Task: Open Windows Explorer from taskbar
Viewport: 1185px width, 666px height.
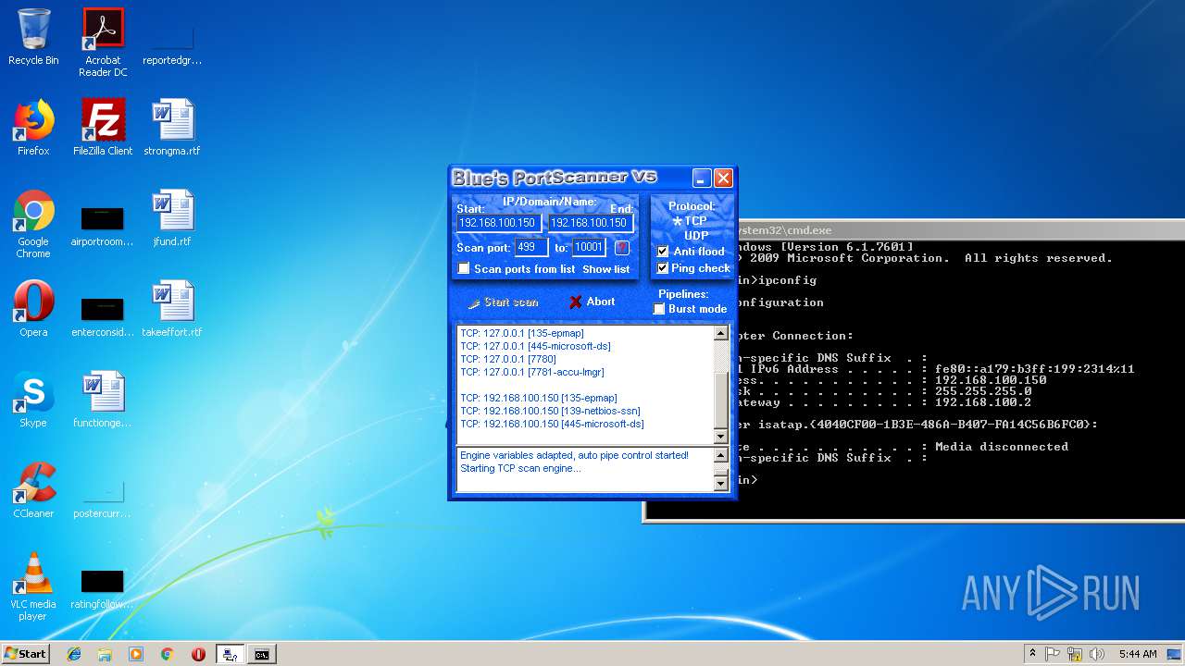Action: point(105,654)
